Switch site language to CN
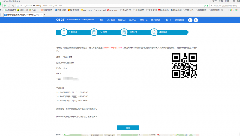The image size is (240, 136). [196, 20]
